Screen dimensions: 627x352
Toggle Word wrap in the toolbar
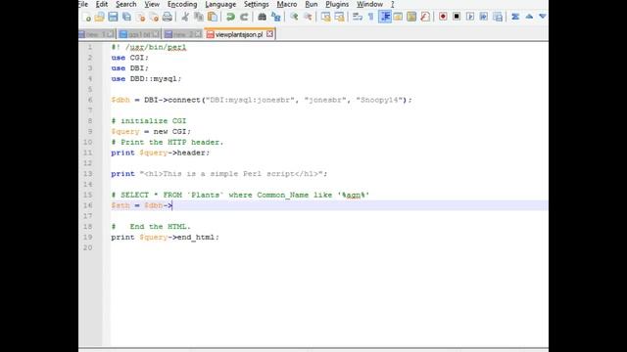pyautogui.click(x=357, y=17)
